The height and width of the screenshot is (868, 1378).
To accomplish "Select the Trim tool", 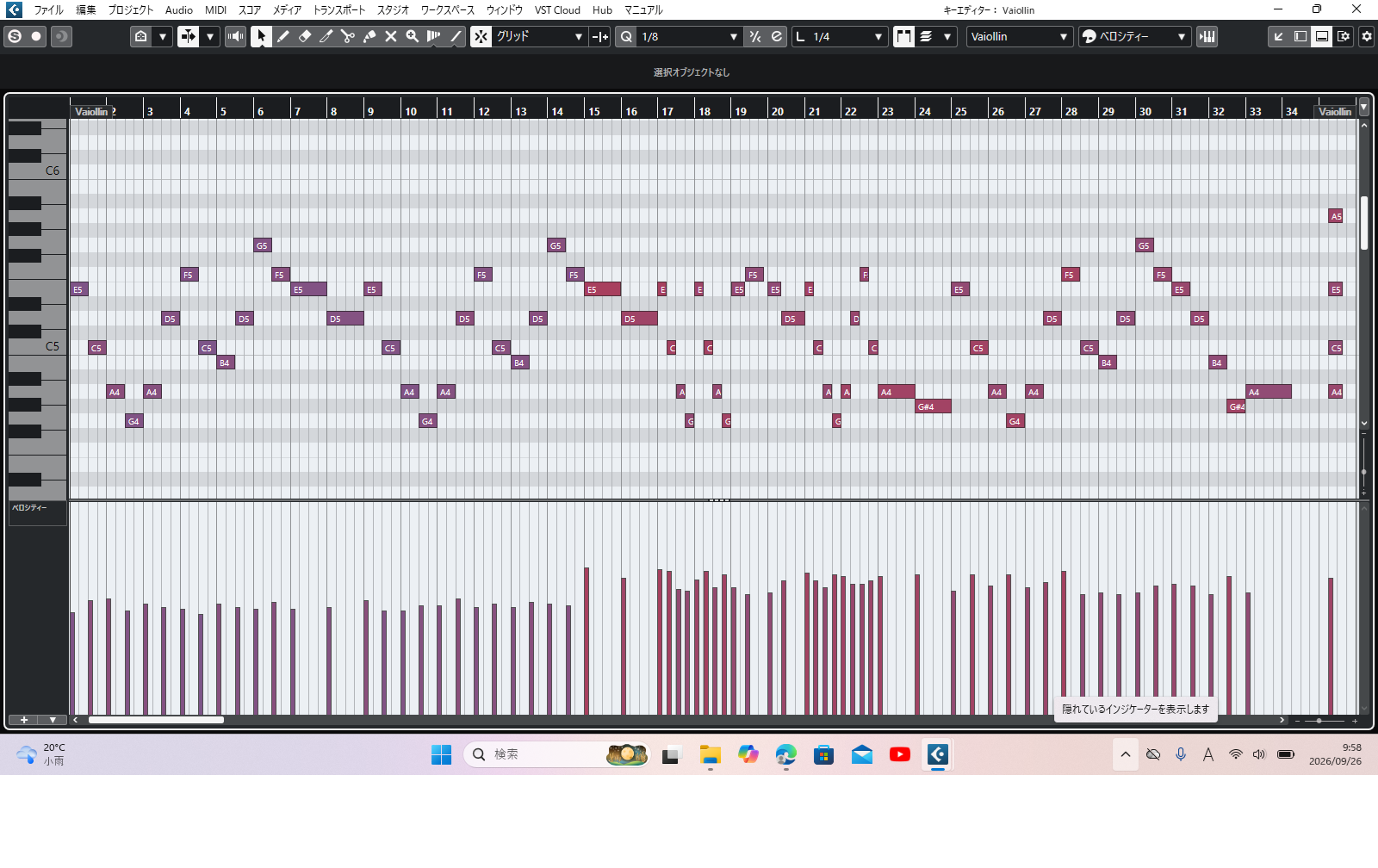I will (x=326, y=36).
